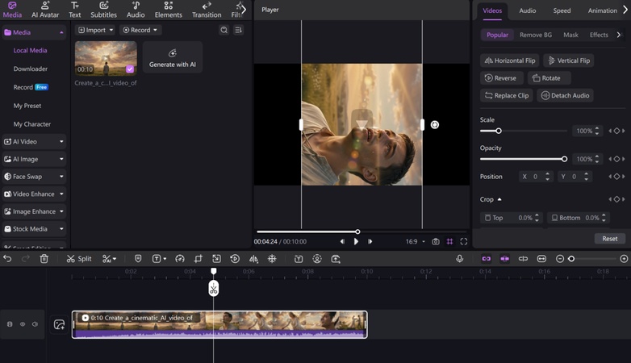
Task: Switch to Mask sub-tab
Action: pyautogui.click(x=570, y=35)
